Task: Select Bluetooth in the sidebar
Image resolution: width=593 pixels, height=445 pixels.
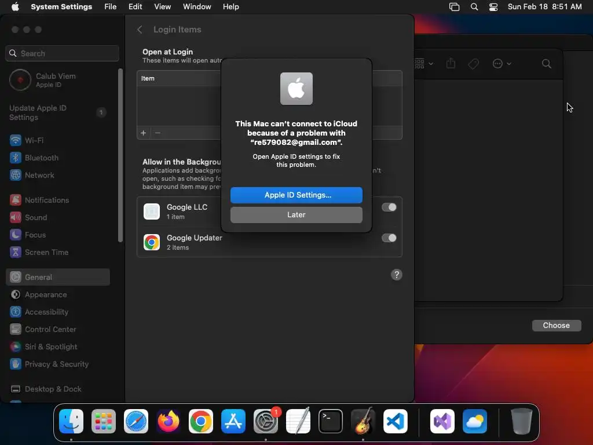Action: [57, 158]
